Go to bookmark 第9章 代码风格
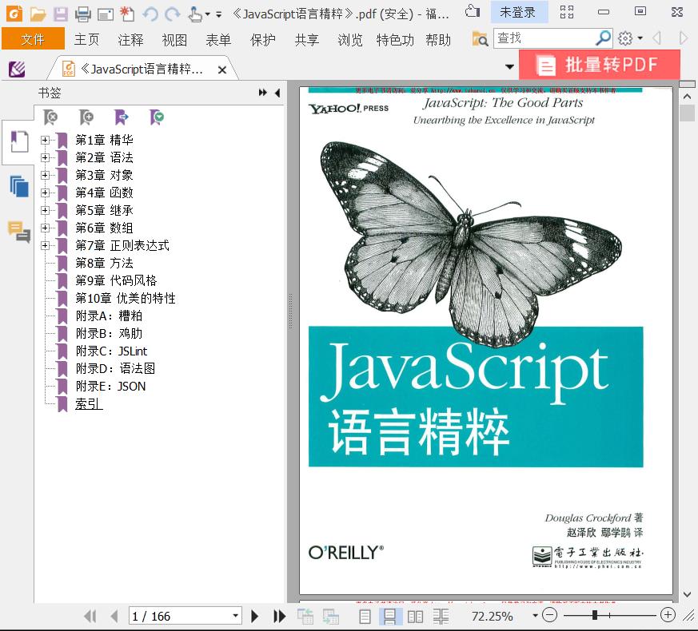Screen dimensions: 698x631 116,280
